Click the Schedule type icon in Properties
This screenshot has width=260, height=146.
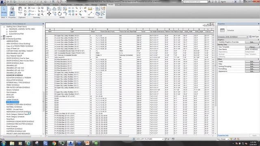tap(222, 30)
